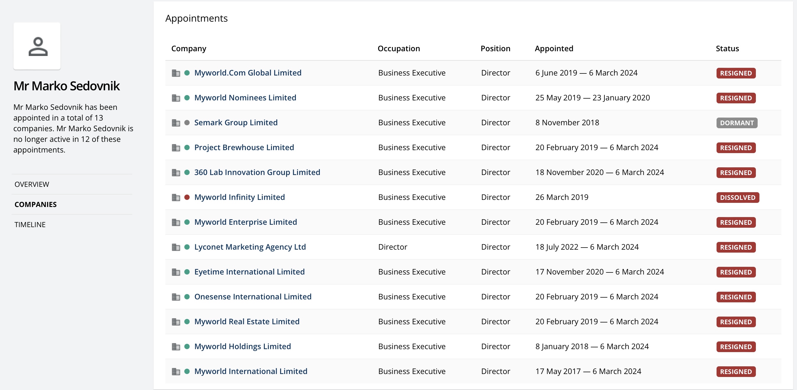Open Myworld Enterprise Limited link
This screenshot has width=797, height=390.
tap(246, 222)
